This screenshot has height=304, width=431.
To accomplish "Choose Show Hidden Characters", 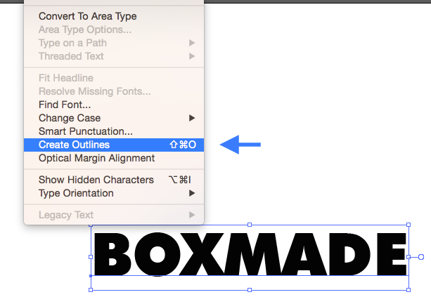I will (x=114, y=180).
